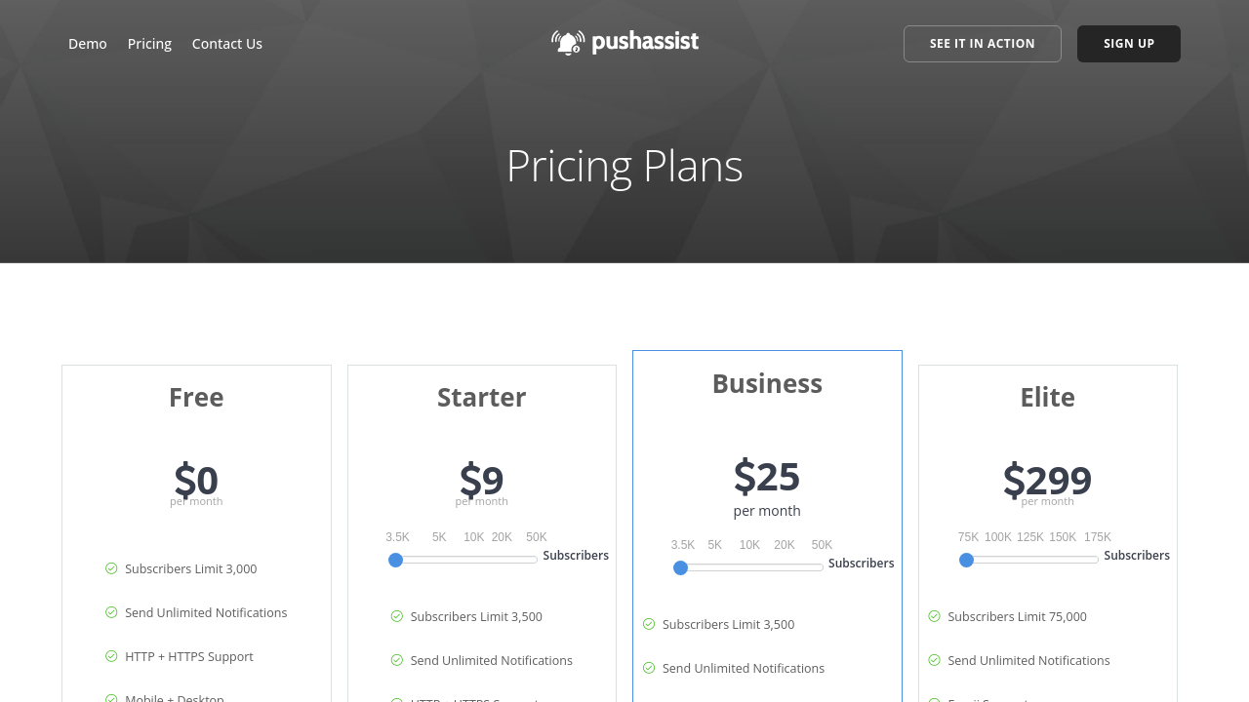Click checkmark icon beside Free Subscribers Limit 3,000
Screen dimensions: 1249x702
coord(111,568)
